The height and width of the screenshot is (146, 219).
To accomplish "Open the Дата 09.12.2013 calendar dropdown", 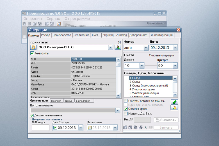I will (x=175, y=48).
